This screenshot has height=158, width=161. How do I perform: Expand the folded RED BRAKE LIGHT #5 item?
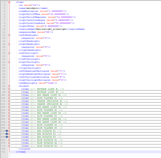pos(9,122)
